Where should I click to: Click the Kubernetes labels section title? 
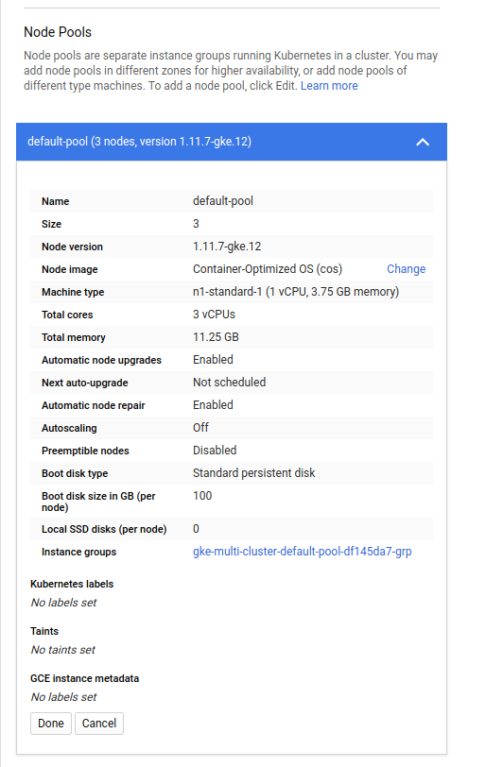72,584
